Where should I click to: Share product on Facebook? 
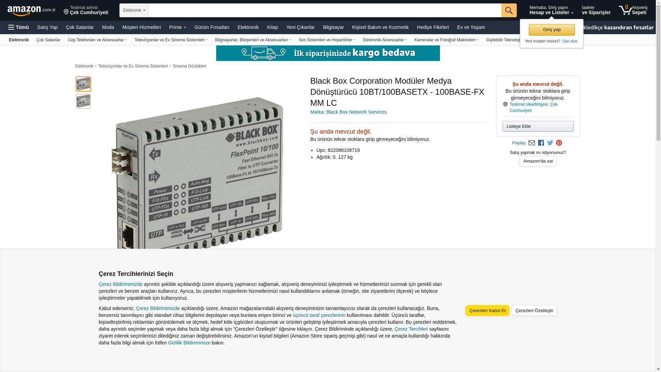[x=541, y=143]
